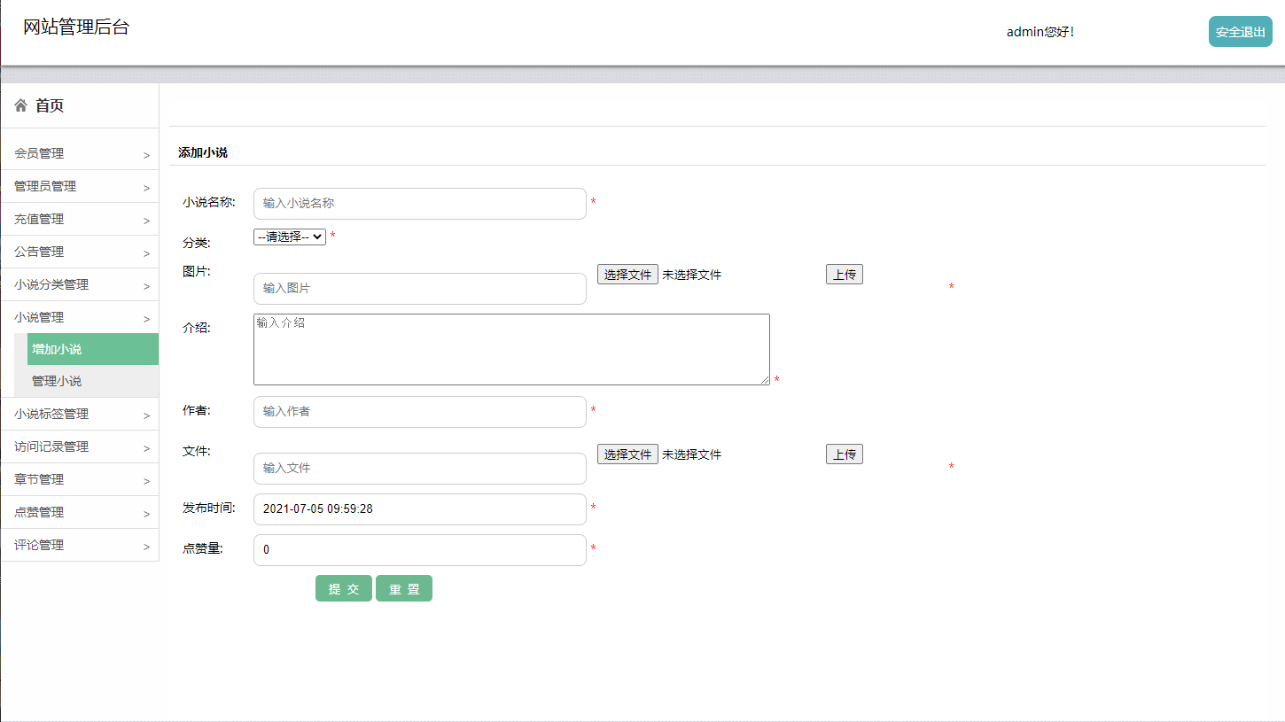1285x722 pixels.
Task: Open the 分类 --请选择-- dropdown
Action: 289,237
